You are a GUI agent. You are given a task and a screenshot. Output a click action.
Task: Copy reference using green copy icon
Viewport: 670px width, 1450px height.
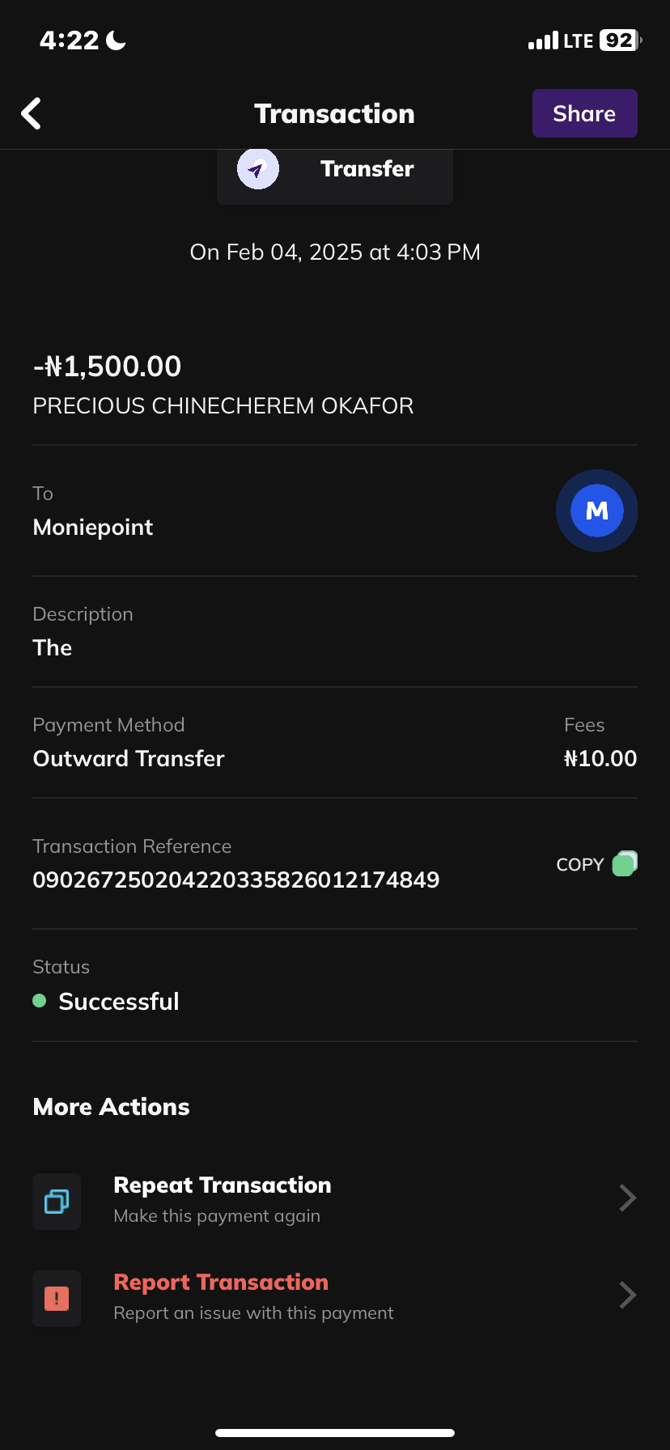(625, 863)
